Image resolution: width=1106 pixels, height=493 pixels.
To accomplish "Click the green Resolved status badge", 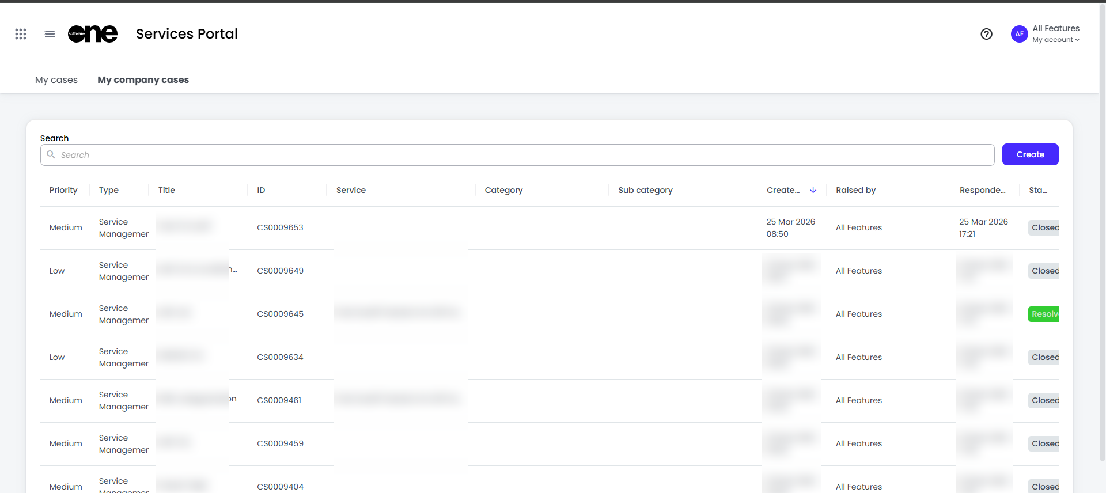I will point(1044,314).
